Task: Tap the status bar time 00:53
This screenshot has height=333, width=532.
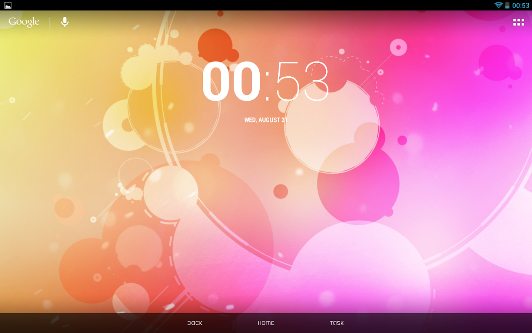Action: tap(521, 6)
